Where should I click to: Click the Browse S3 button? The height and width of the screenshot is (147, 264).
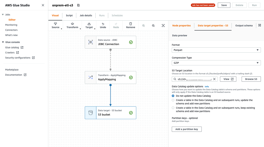coord(251,79)
